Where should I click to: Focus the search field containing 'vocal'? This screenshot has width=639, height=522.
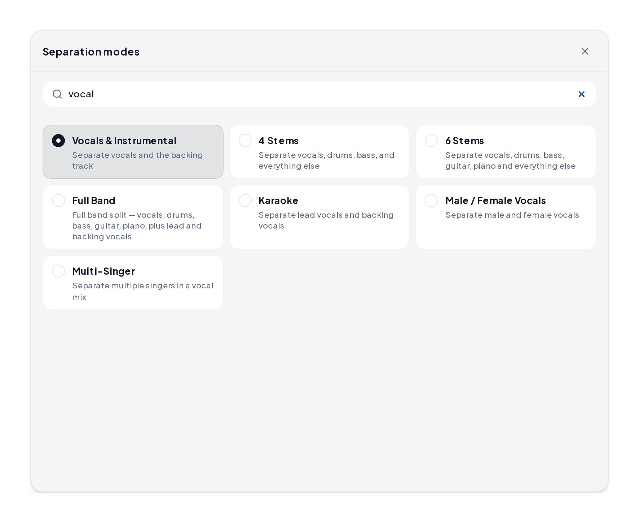tap(319, 94)
